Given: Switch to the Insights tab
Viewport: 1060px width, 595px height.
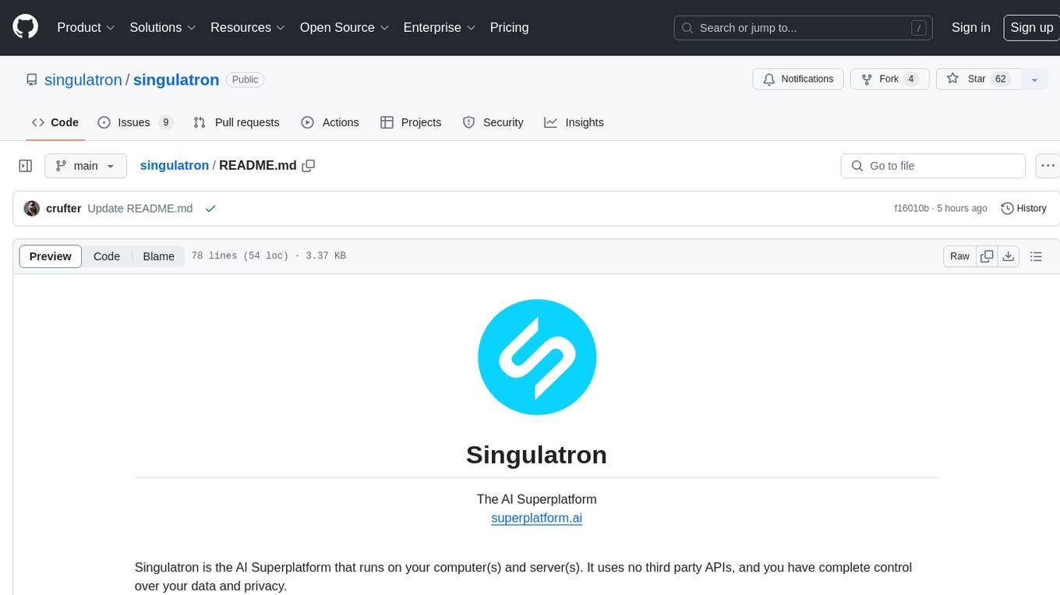Looking at the screenshot, I should (x=574, y=122).
